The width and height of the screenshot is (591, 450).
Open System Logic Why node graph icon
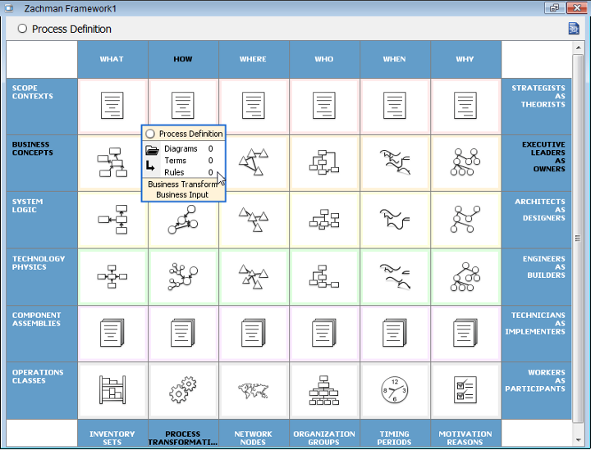point(465,220)
